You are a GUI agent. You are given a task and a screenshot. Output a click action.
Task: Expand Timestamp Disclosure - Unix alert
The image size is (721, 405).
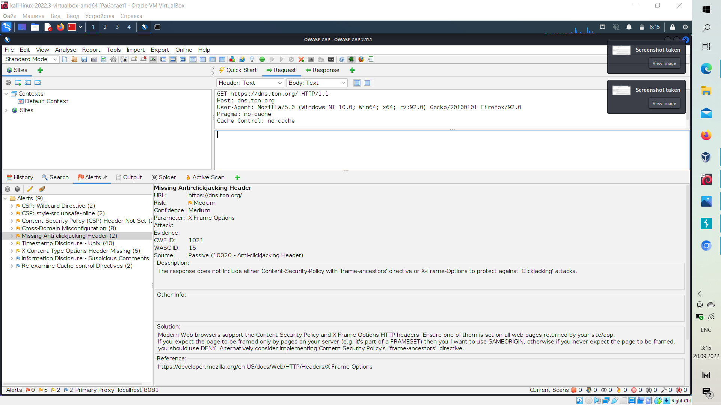tap(12, 243)
